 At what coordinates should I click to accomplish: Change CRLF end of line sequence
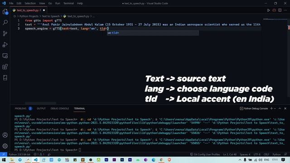pos(266,154)
